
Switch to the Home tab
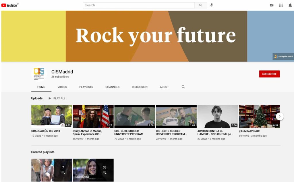click(x=41, y=87)
